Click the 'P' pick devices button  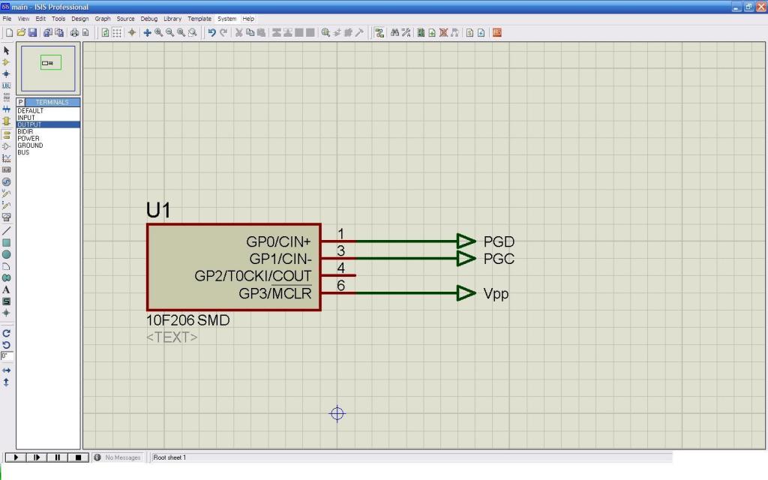[x=20, y=102]
